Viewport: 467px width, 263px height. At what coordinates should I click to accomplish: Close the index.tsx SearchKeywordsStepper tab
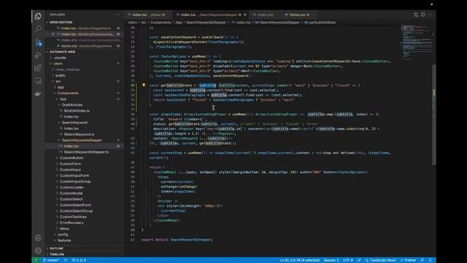[x=245, y=15]
